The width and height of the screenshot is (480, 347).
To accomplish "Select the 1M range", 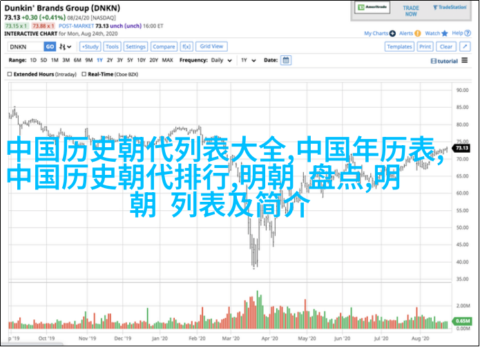I will (55, 60).
